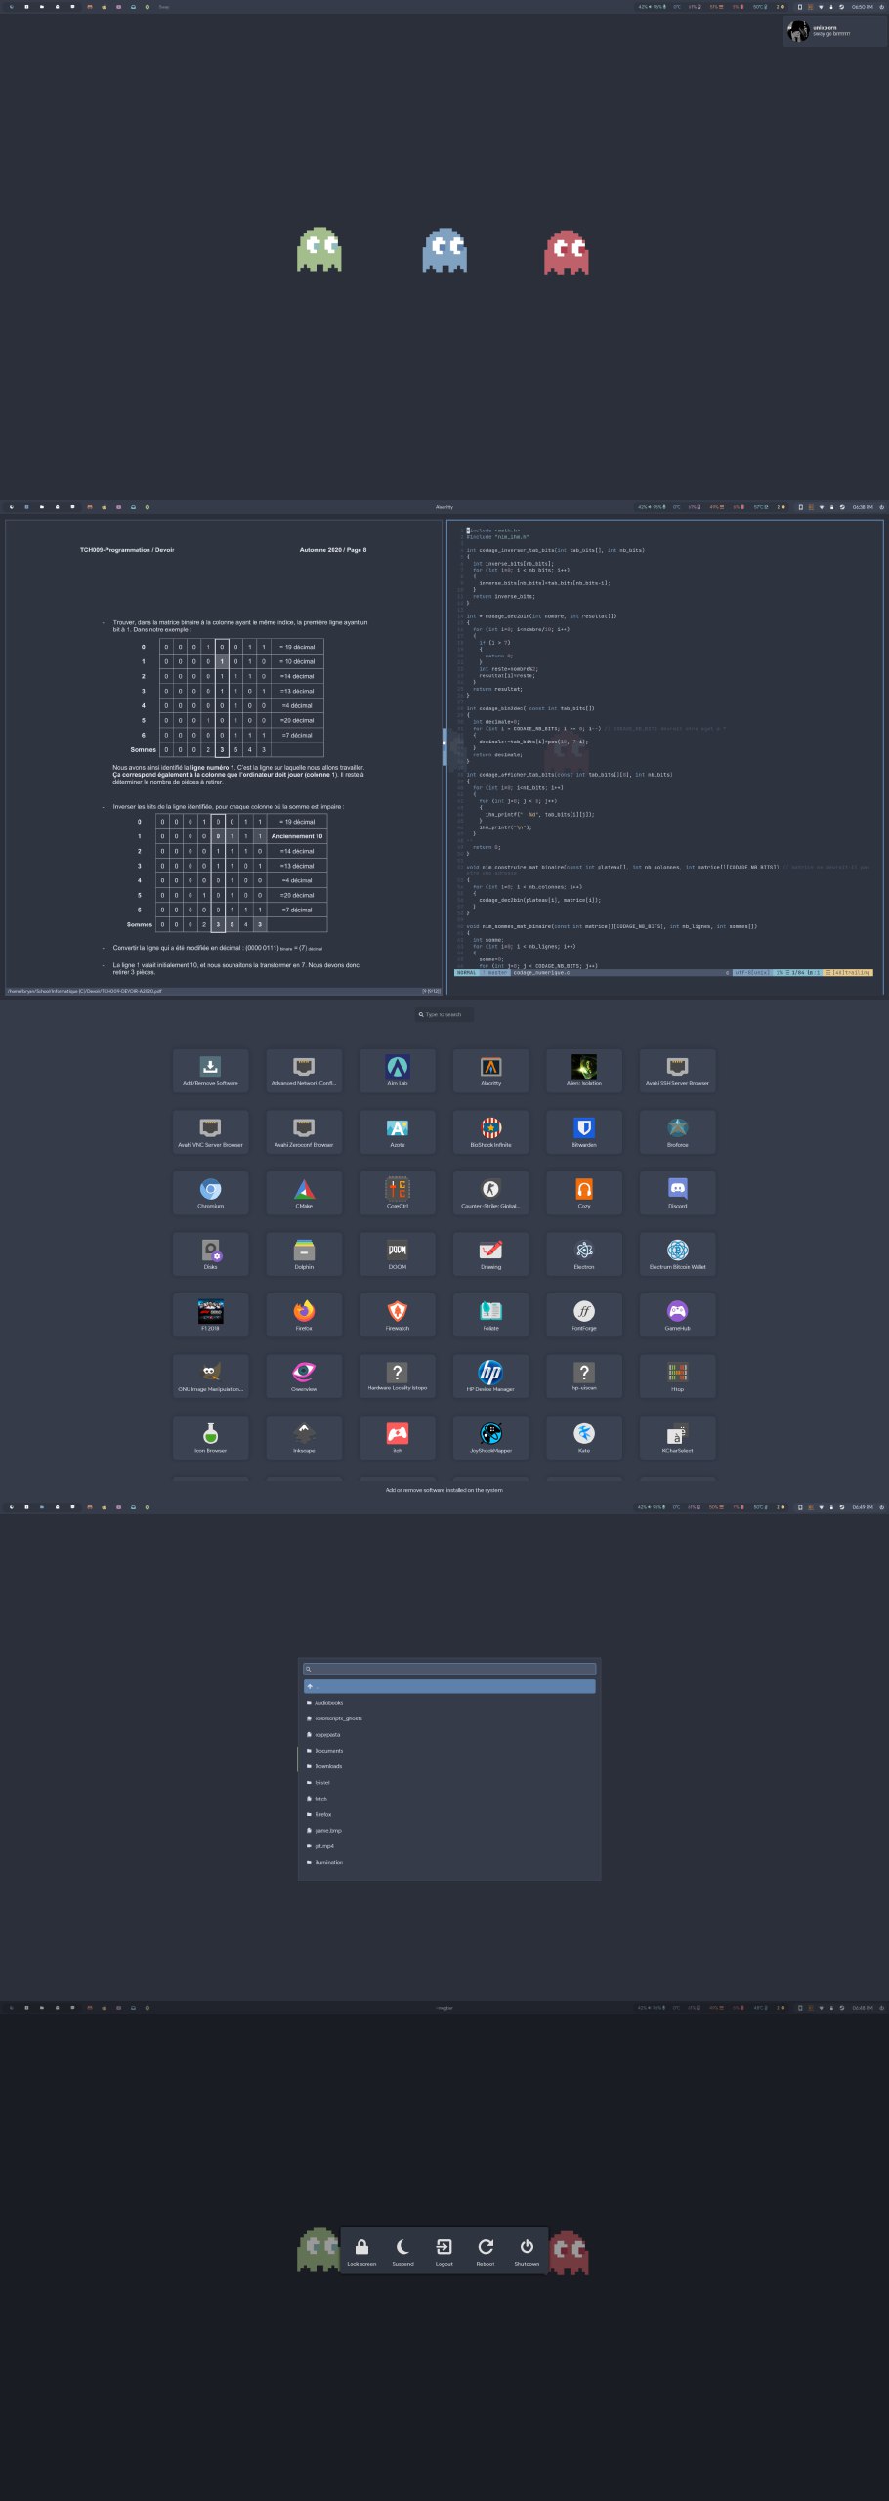Open CMake from the launcher
Screen dimensions: 889x2501
(x=304, y=1193)
